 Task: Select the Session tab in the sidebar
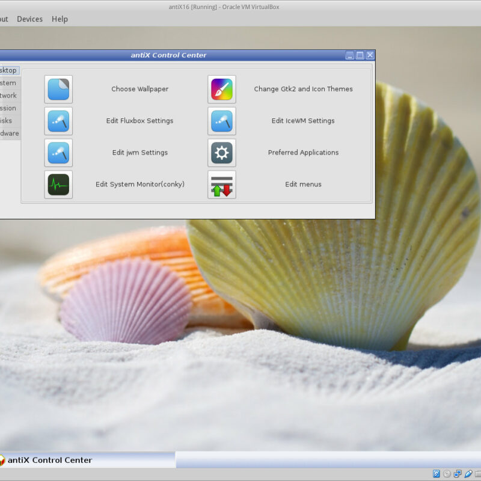click(8, 108)
